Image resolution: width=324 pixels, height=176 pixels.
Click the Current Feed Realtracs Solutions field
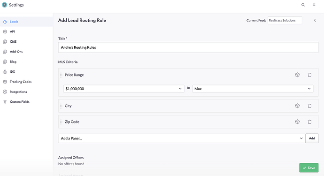(x=285, y=20)
